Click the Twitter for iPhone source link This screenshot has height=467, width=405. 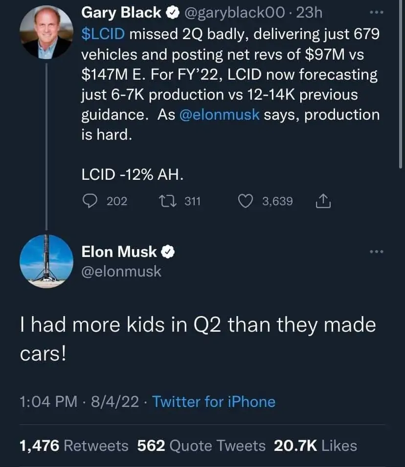(214, 402)
